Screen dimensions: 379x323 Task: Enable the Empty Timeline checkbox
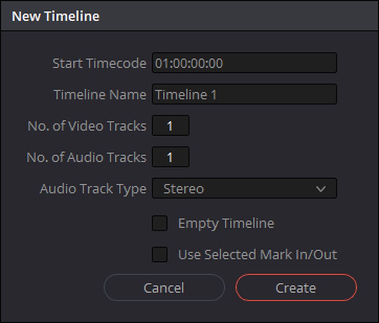(x=160, y=223)
